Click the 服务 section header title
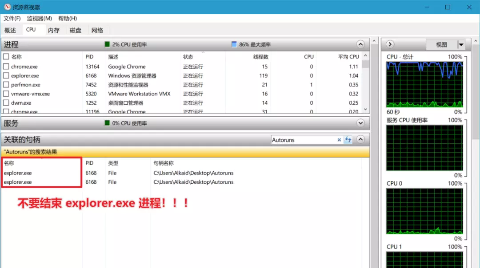This screenshot has height=268, width=480. pos(11,123)
